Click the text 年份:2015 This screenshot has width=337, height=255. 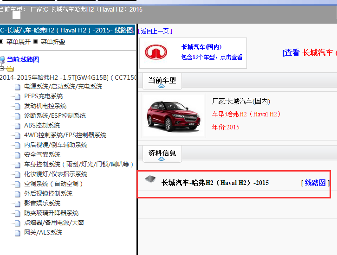226,127
